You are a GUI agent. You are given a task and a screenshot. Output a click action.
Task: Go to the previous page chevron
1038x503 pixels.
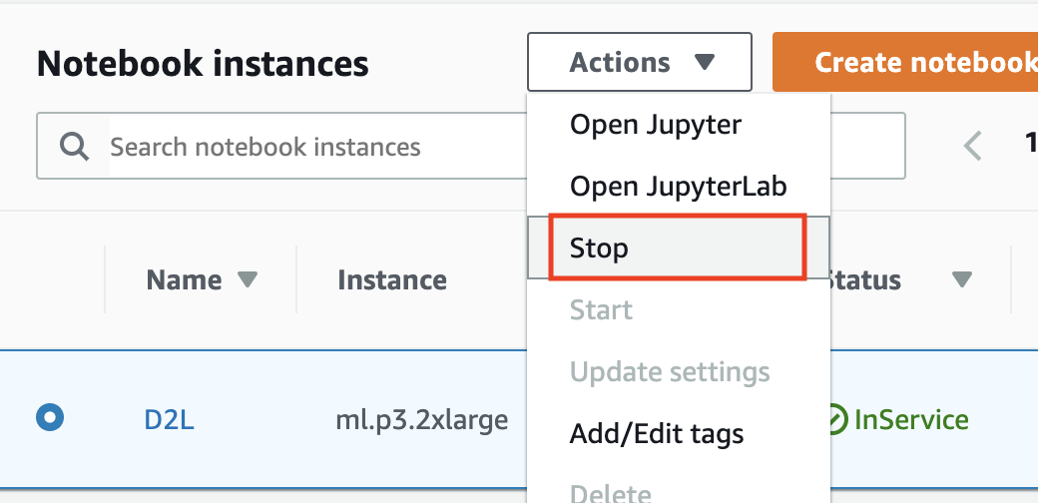tap(973, 147)
